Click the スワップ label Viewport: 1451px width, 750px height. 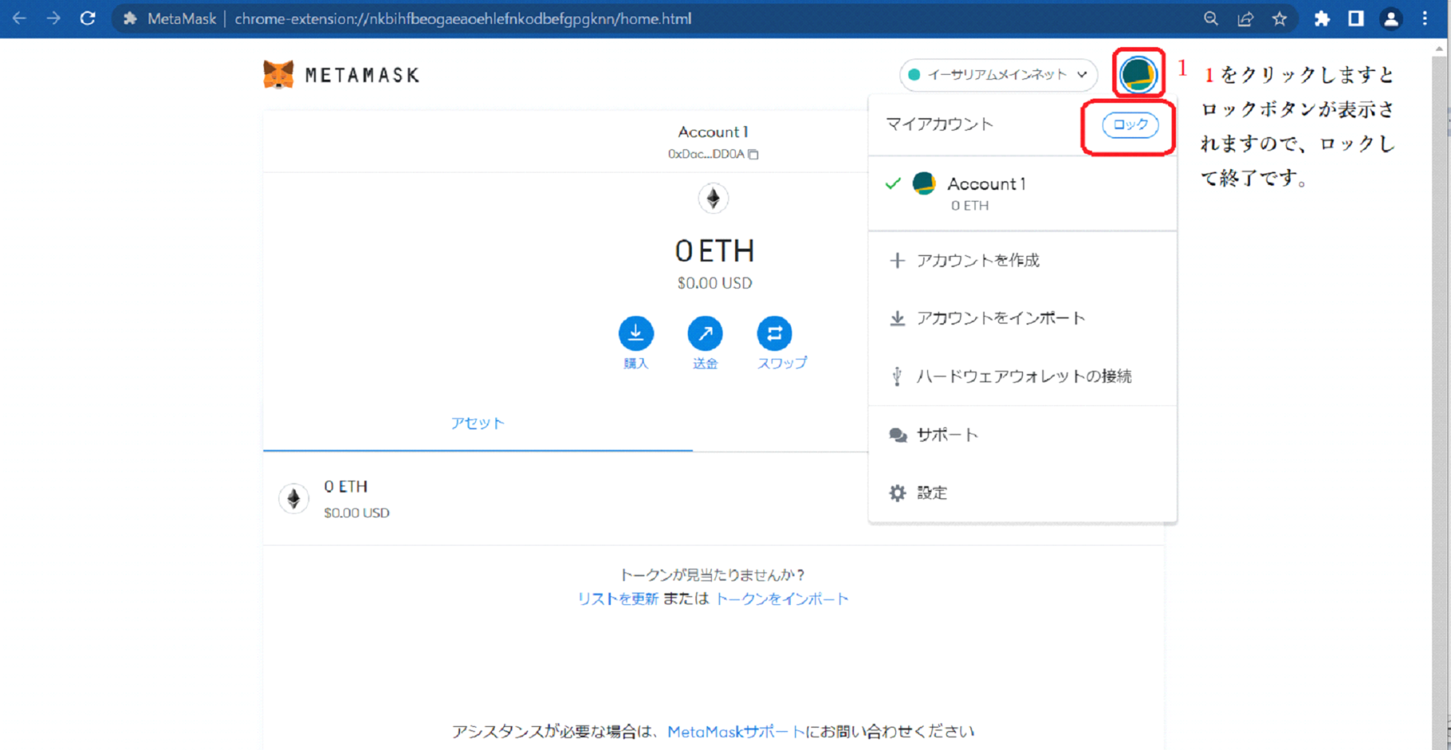point(782,363)
